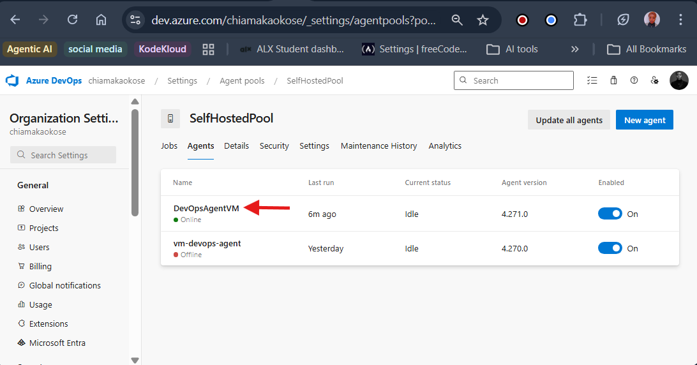Image resolution: width=697 pixels, height=365 pixels.
Task: Click the Settings breadcrumb link
Action: pos(183,81)
